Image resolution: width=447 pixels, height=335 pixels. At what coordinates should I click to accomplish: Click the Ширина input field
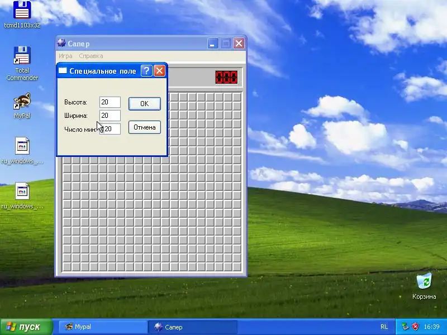click(110, 116)
